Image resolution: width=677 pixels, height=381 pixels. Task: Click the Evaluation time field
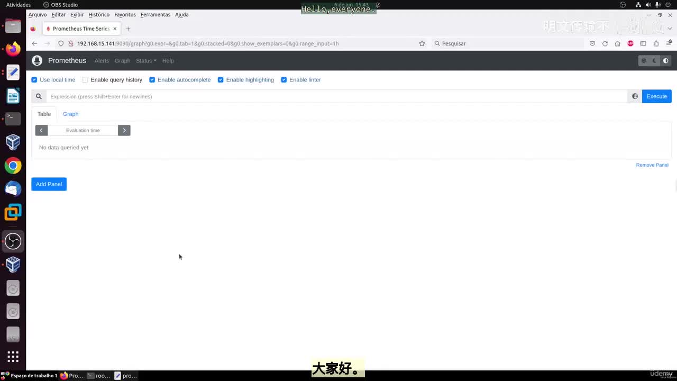pos(83,130)
